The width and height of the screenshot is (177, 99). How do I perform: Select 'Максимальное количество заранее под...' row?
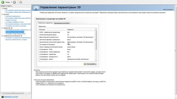pyautogui.click(x=67, y=42)
